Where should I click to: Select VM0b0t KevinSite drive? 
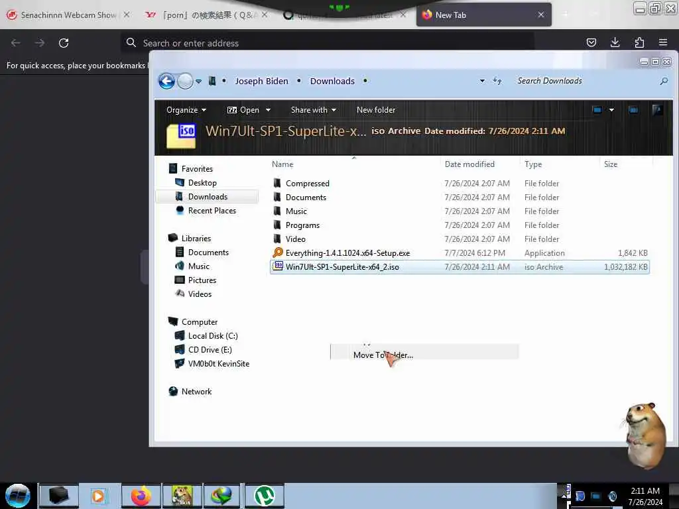[218, 364]
